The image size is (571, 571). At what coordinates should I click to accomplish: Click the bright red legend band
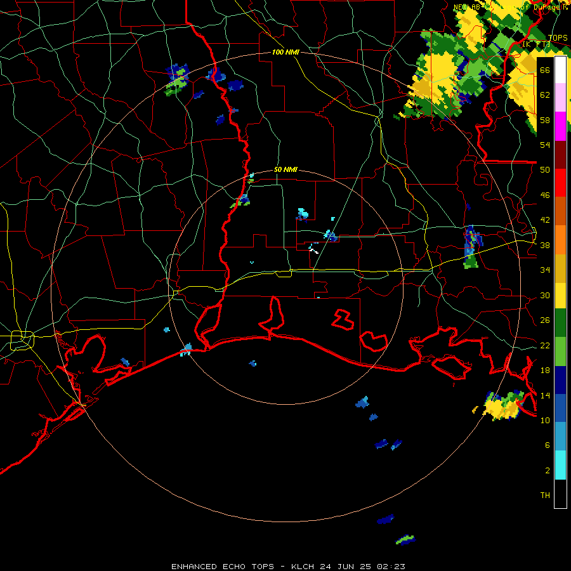click(560, 183)
